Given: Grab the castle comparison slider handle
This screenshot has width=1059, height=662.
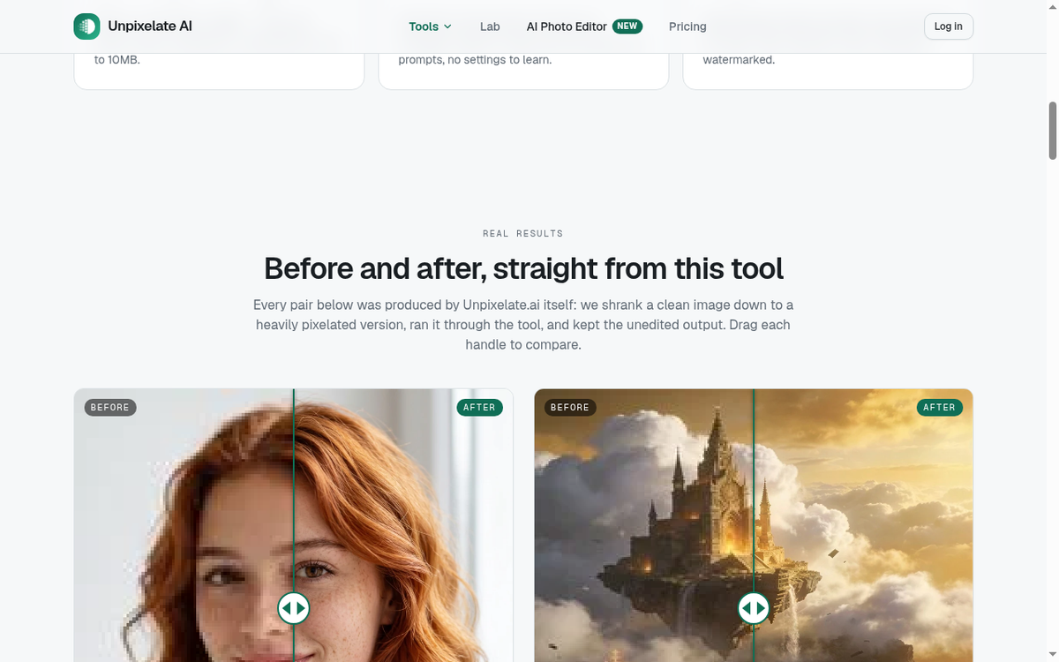Looking at the screenshot, I should coord(754,608).
